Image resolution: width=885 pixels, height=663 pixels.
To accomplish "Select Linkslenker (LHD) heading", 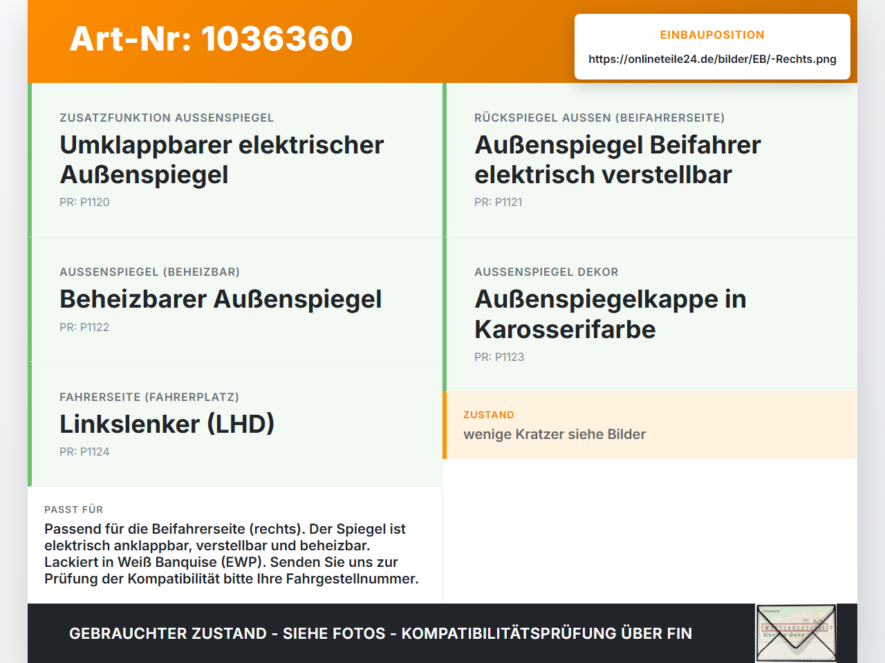I will tap(167, 424).
